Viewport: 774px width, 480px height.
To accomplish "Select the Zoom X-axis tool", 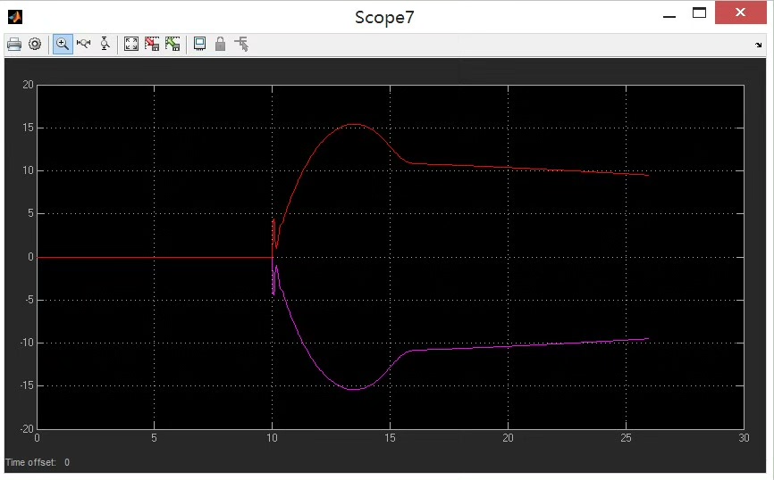I will point(84,45).
